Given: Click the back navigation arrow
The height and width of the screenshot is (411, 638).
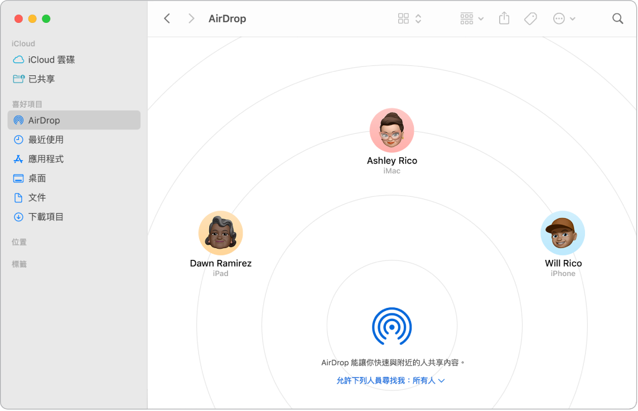Looking at the screenshot, I should (167, 18).
